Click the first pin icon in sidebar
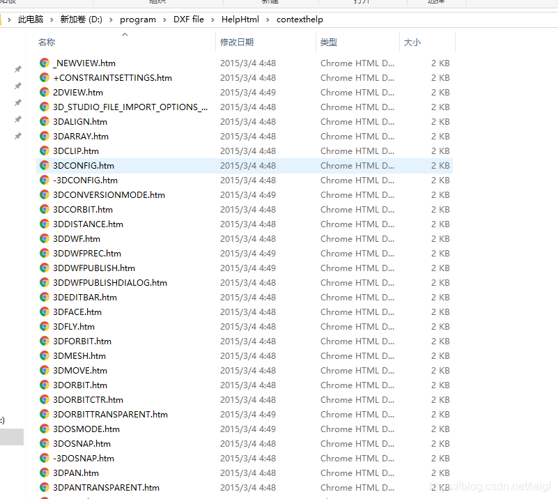This screenshot has width=558, height=499. (x=18, y=69)
